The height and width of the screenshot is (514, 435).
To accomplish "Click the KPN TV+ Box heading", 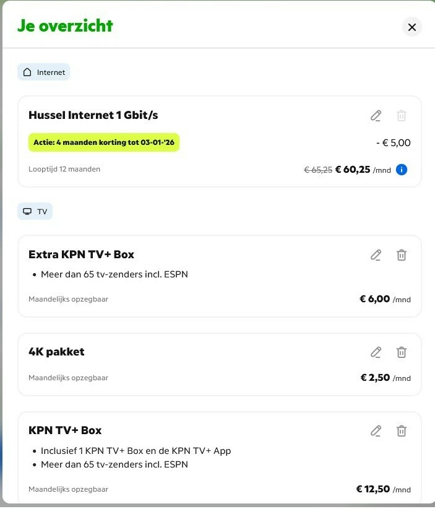I will [65, 430].
